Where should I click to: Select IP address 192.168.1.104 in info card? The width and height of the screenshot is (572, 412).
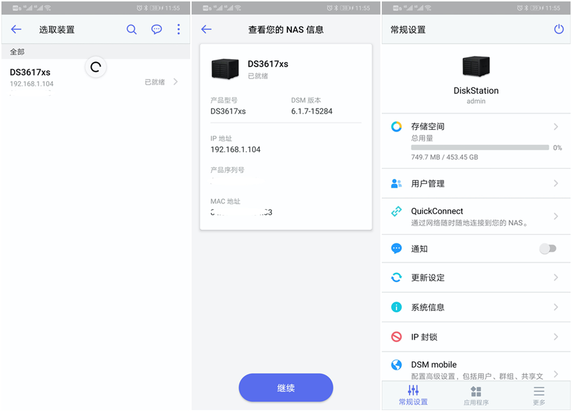click(x=235, y=150)
